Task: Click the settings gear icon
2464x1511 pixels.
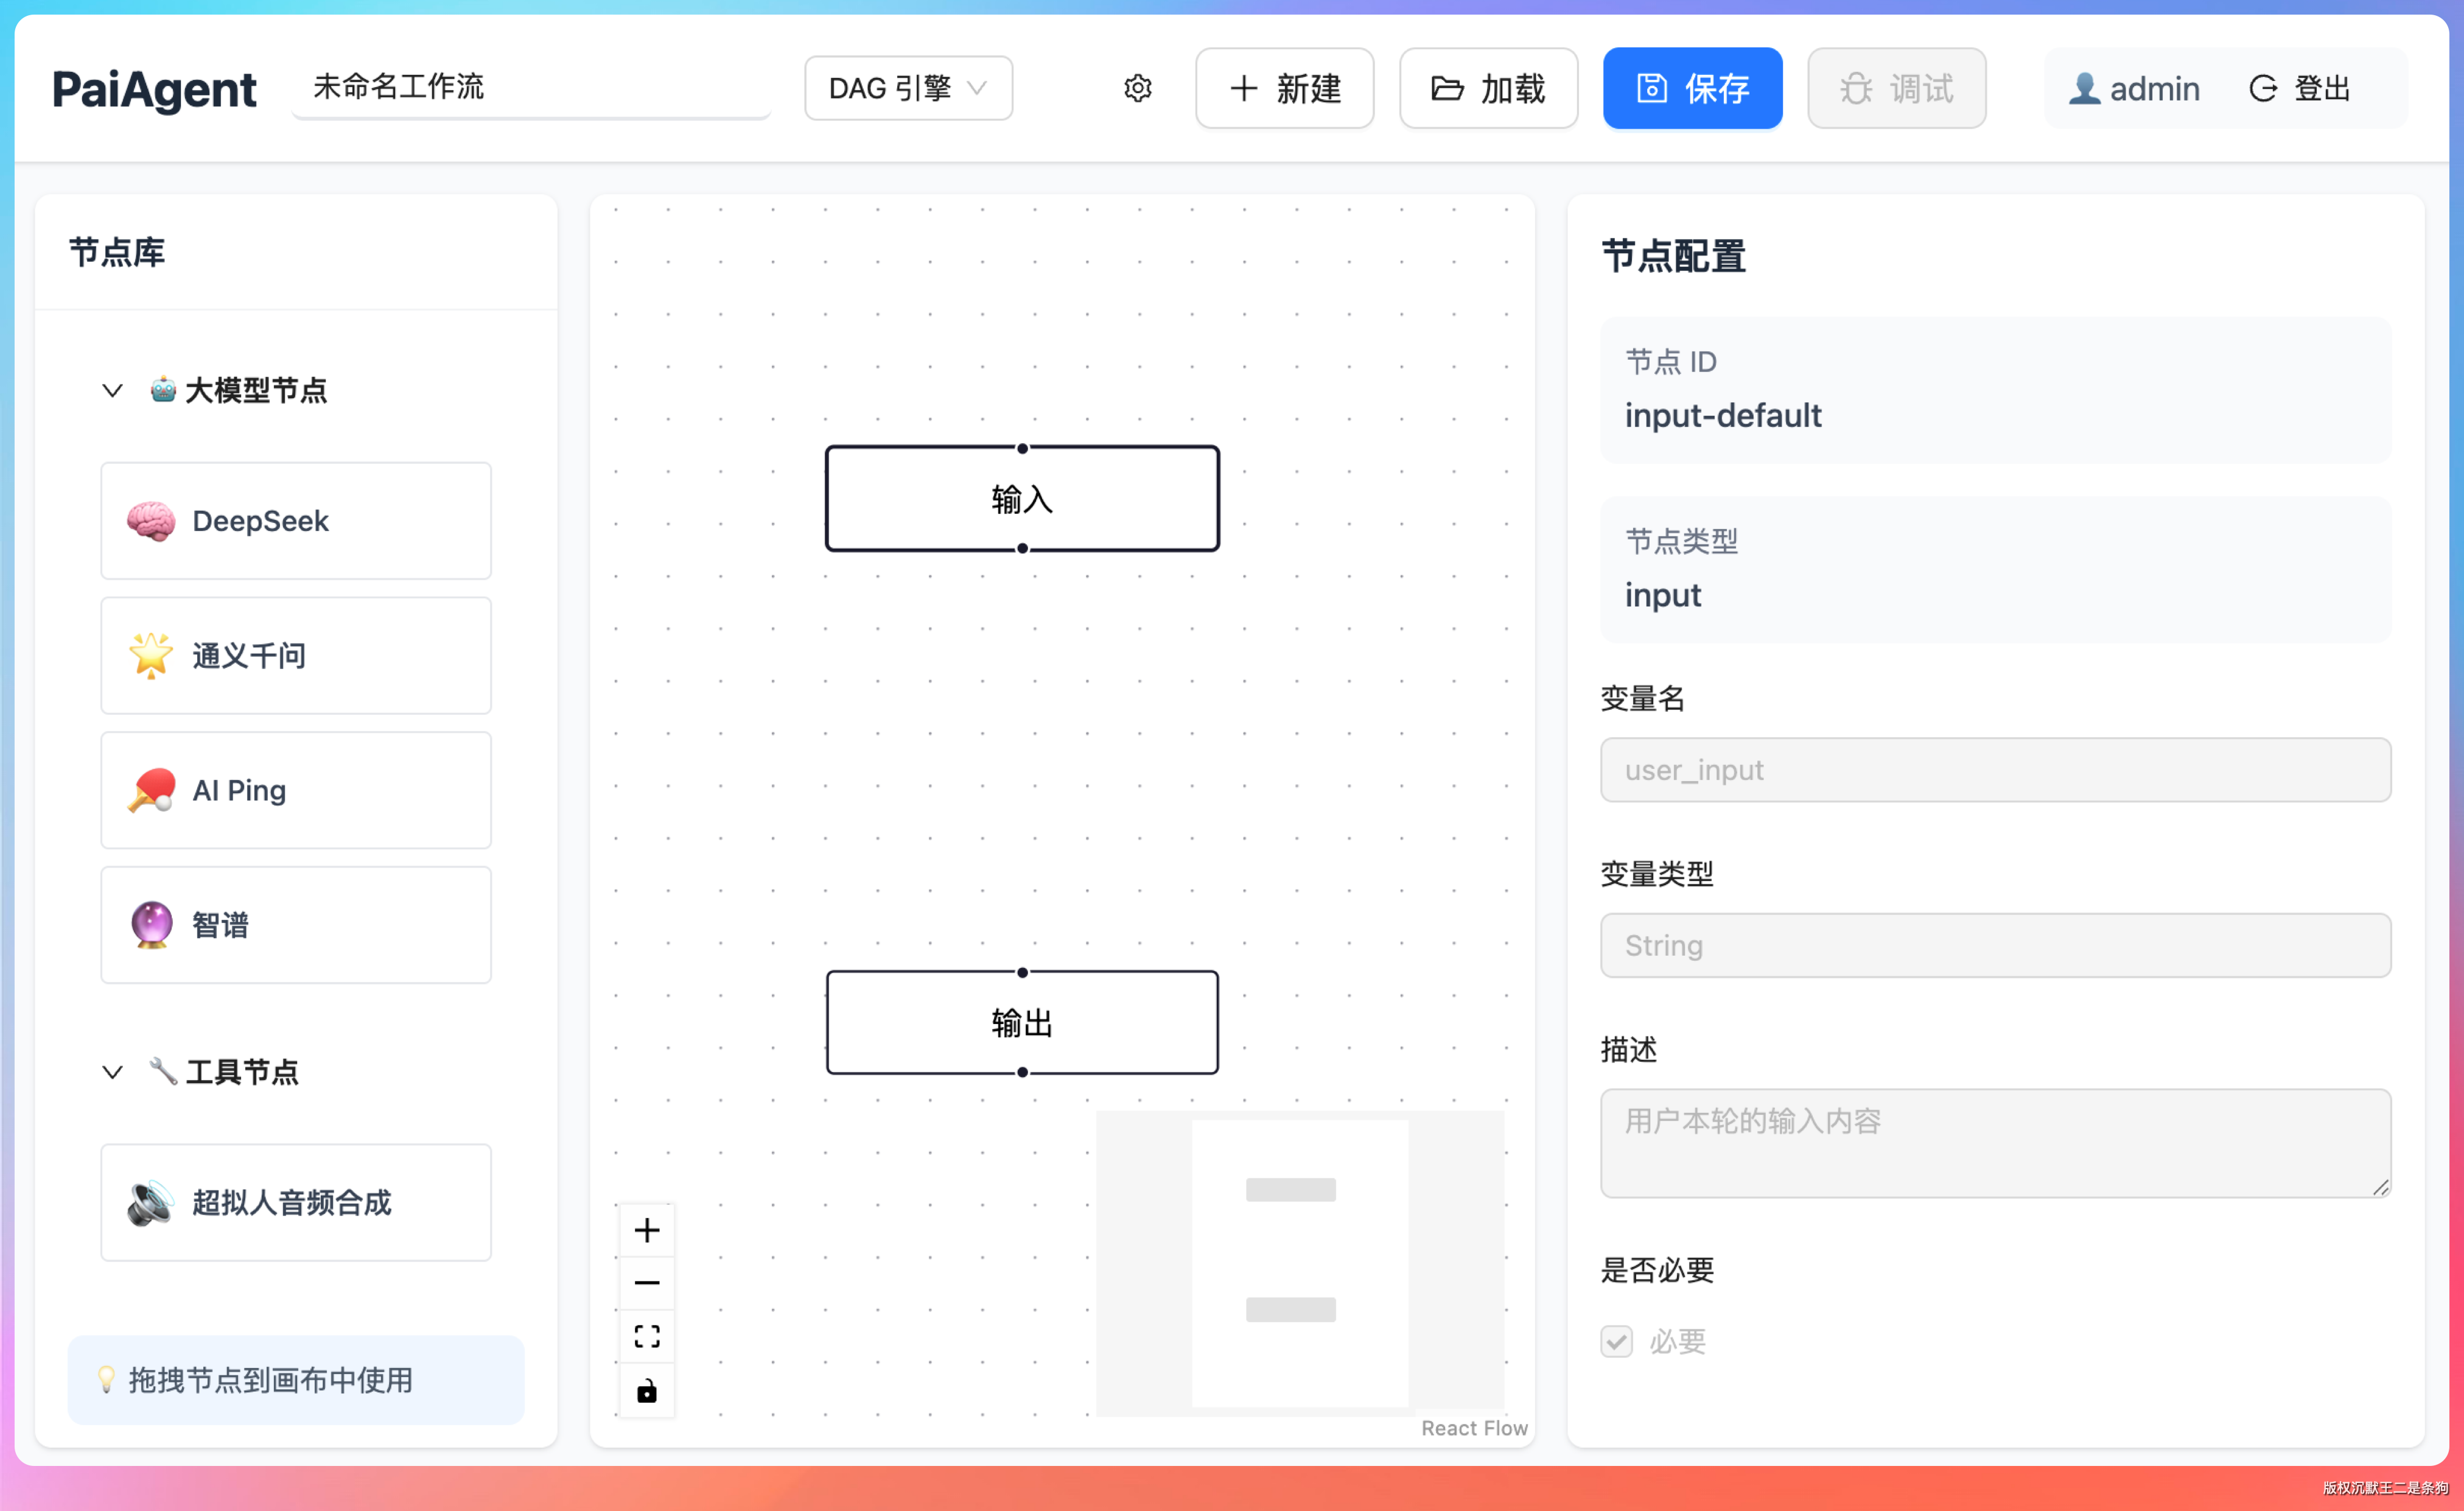Action: click(1137, 88)
